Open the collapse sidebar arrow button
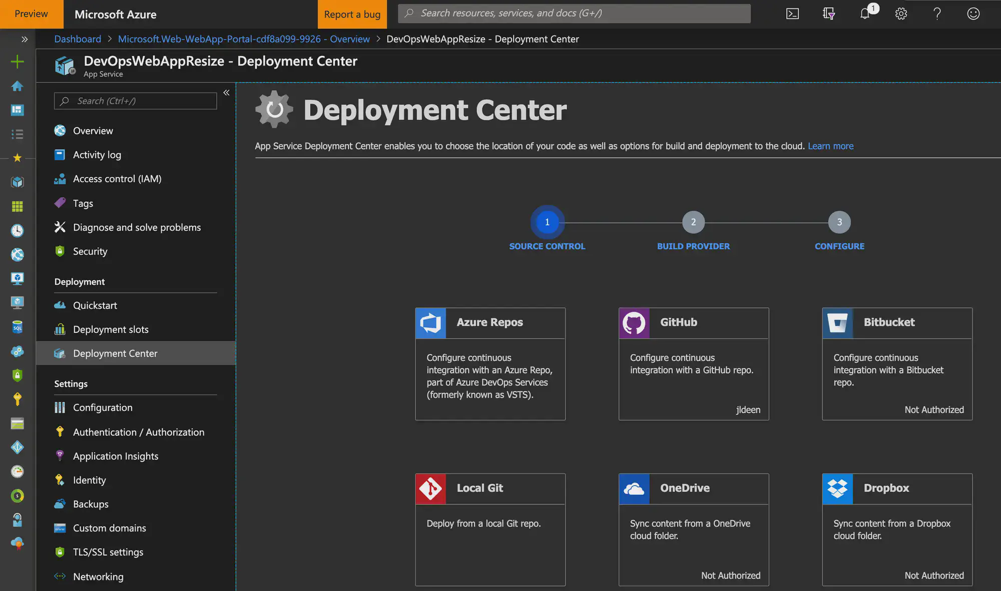 point(227,92)
